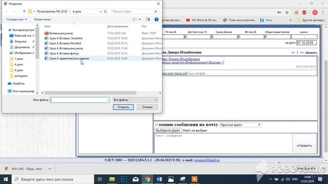Open the help icon in the file dialog
This screenshot has height=184, width=328.
(156, 19)
